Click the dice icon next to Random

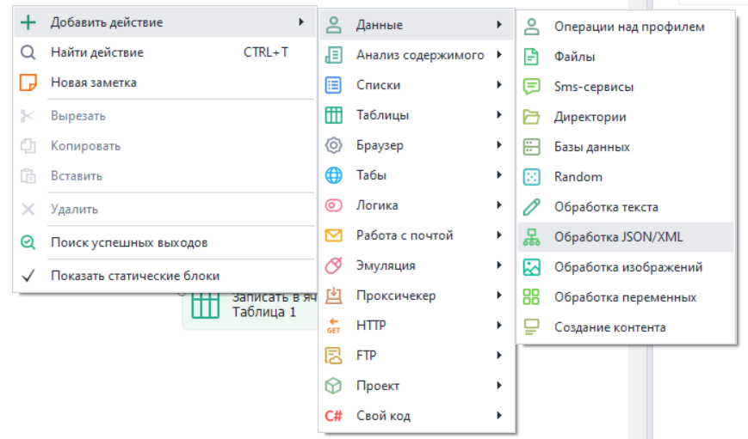[532, 177]
